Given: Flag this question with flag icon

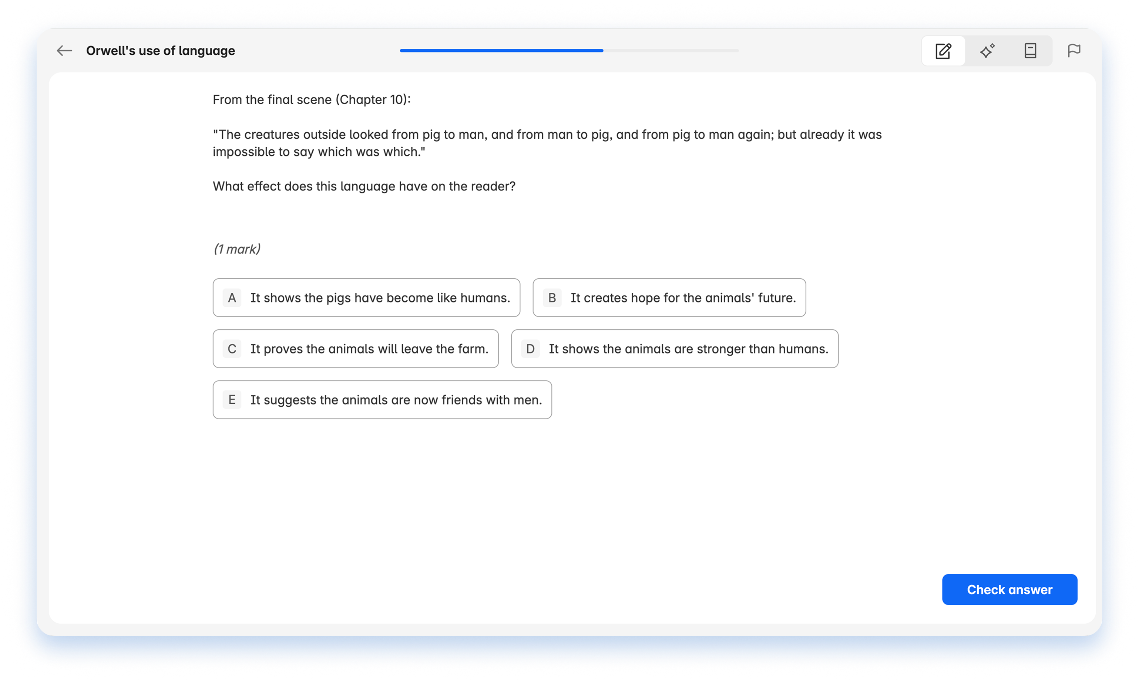Looking at the screenshot, I should point(1074,51).
